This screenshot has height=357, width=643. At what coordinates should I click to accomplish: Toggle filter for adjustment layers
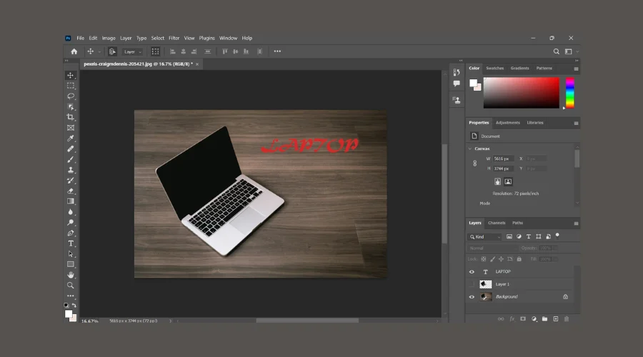coord(519,236)
